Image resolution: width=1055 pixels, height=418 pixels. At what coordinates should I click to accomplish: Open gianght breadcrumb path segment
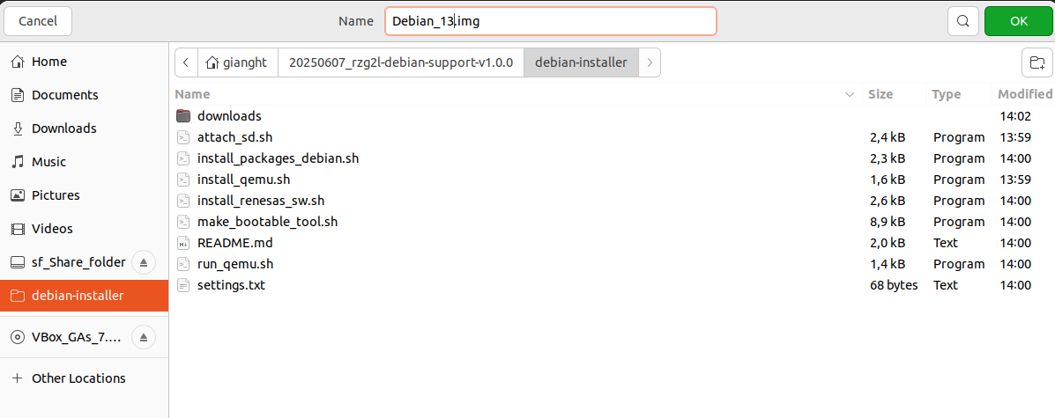click(x=237, y=62)
